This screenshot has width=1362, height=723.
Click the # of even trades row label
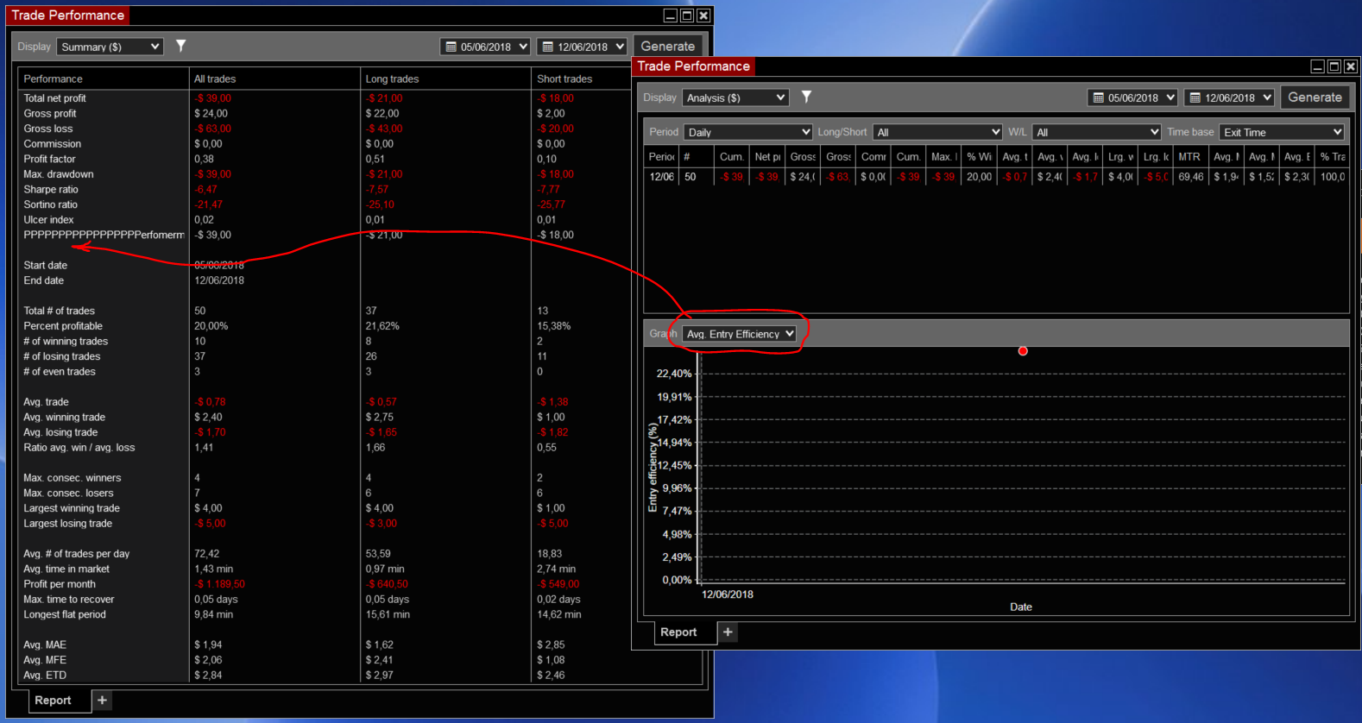point(60,372)
